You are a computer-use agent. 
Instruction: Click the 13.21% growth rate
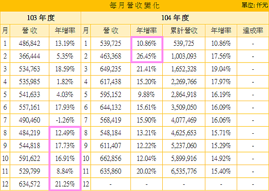[x=146, y=133]
